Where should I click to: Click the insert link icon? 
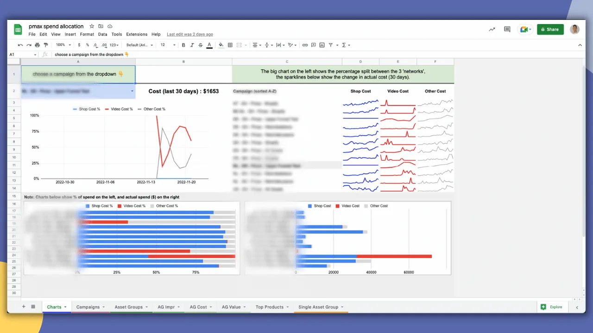coord(305,45)
